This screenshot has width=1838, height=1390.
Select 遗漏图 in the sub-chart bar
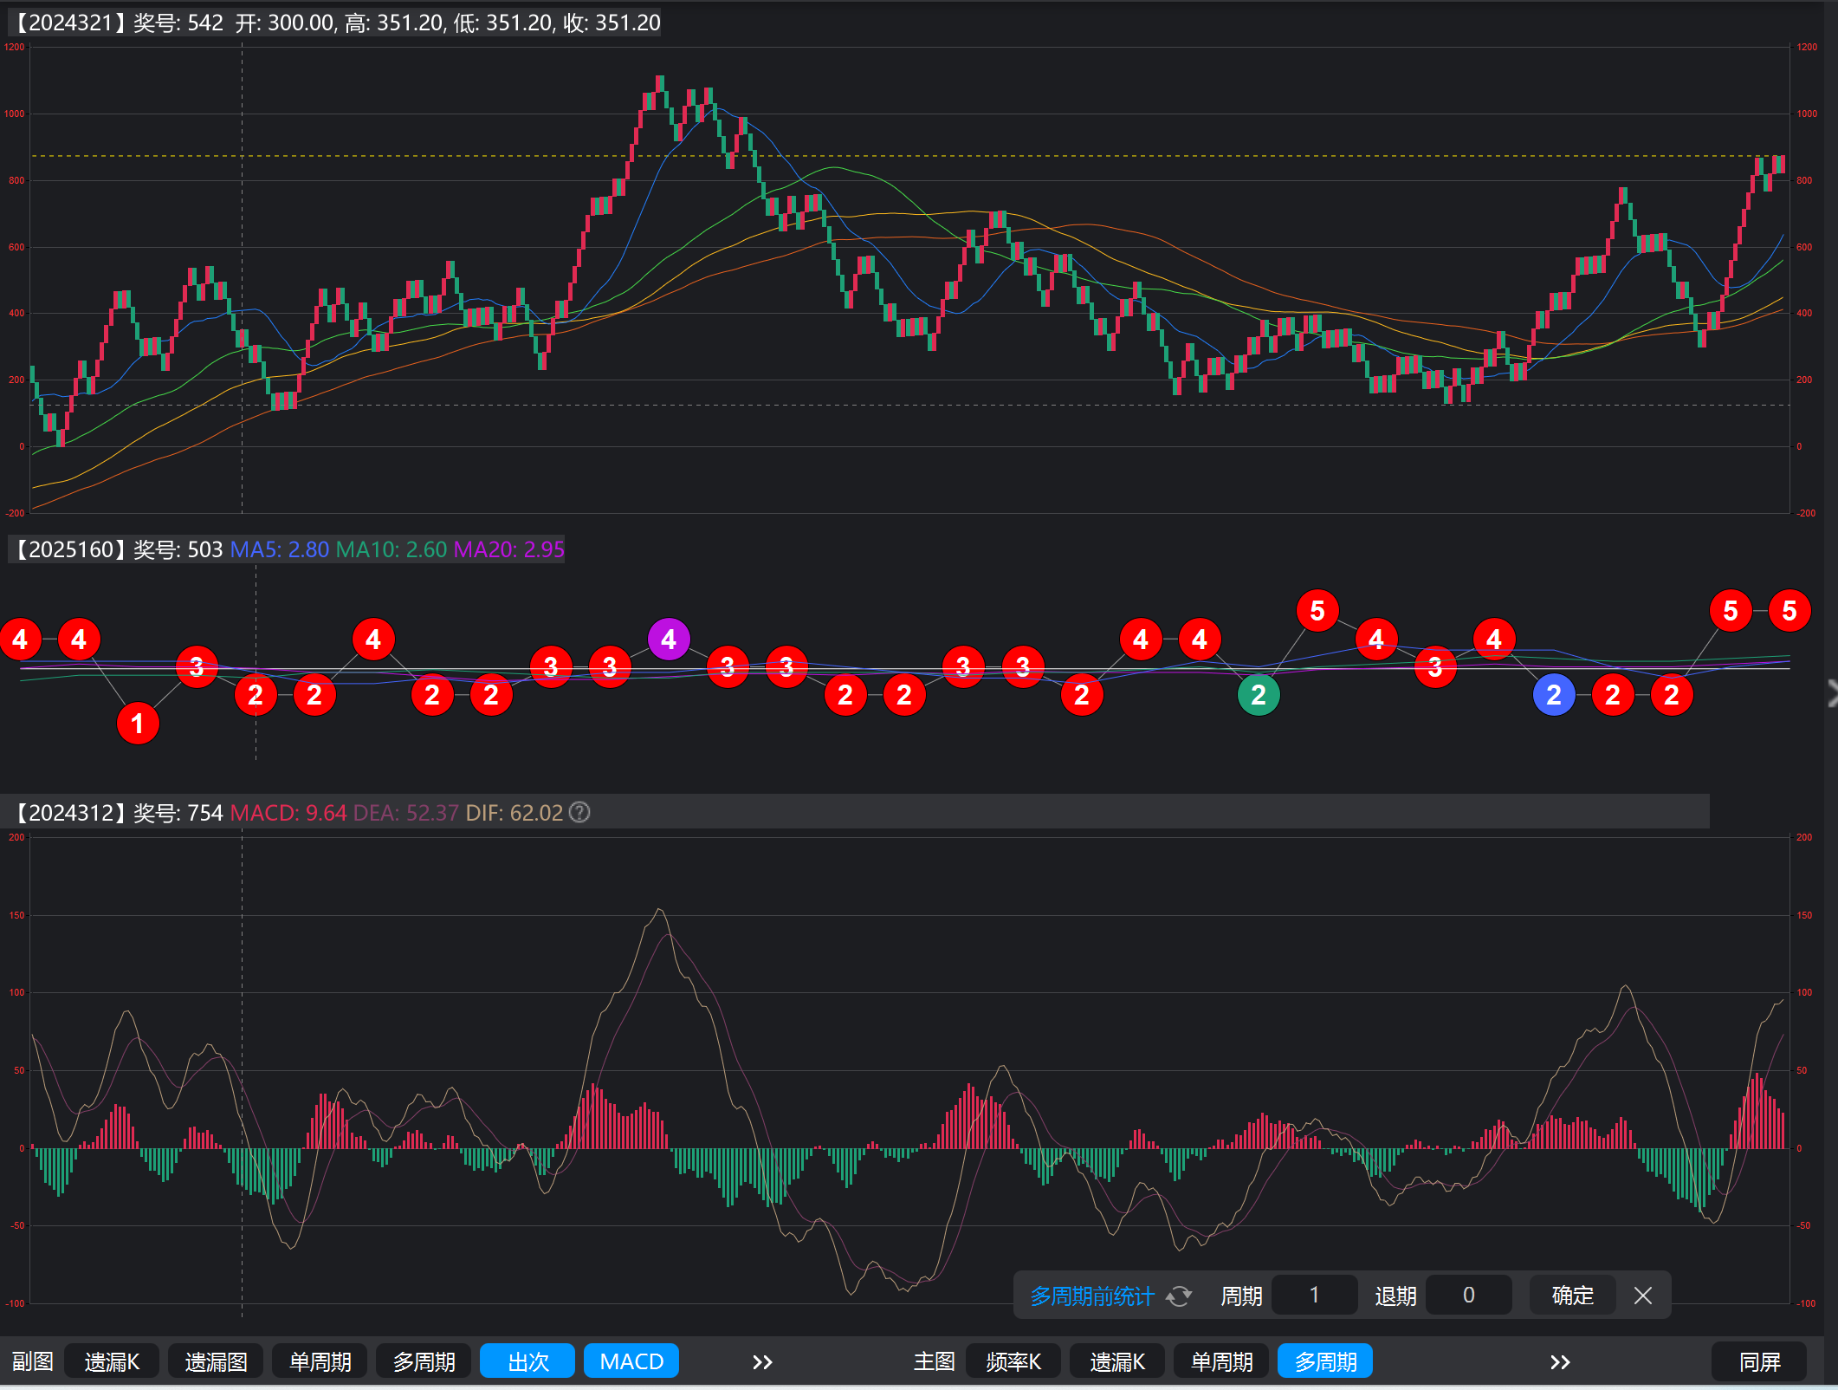tap(216, 1361)
